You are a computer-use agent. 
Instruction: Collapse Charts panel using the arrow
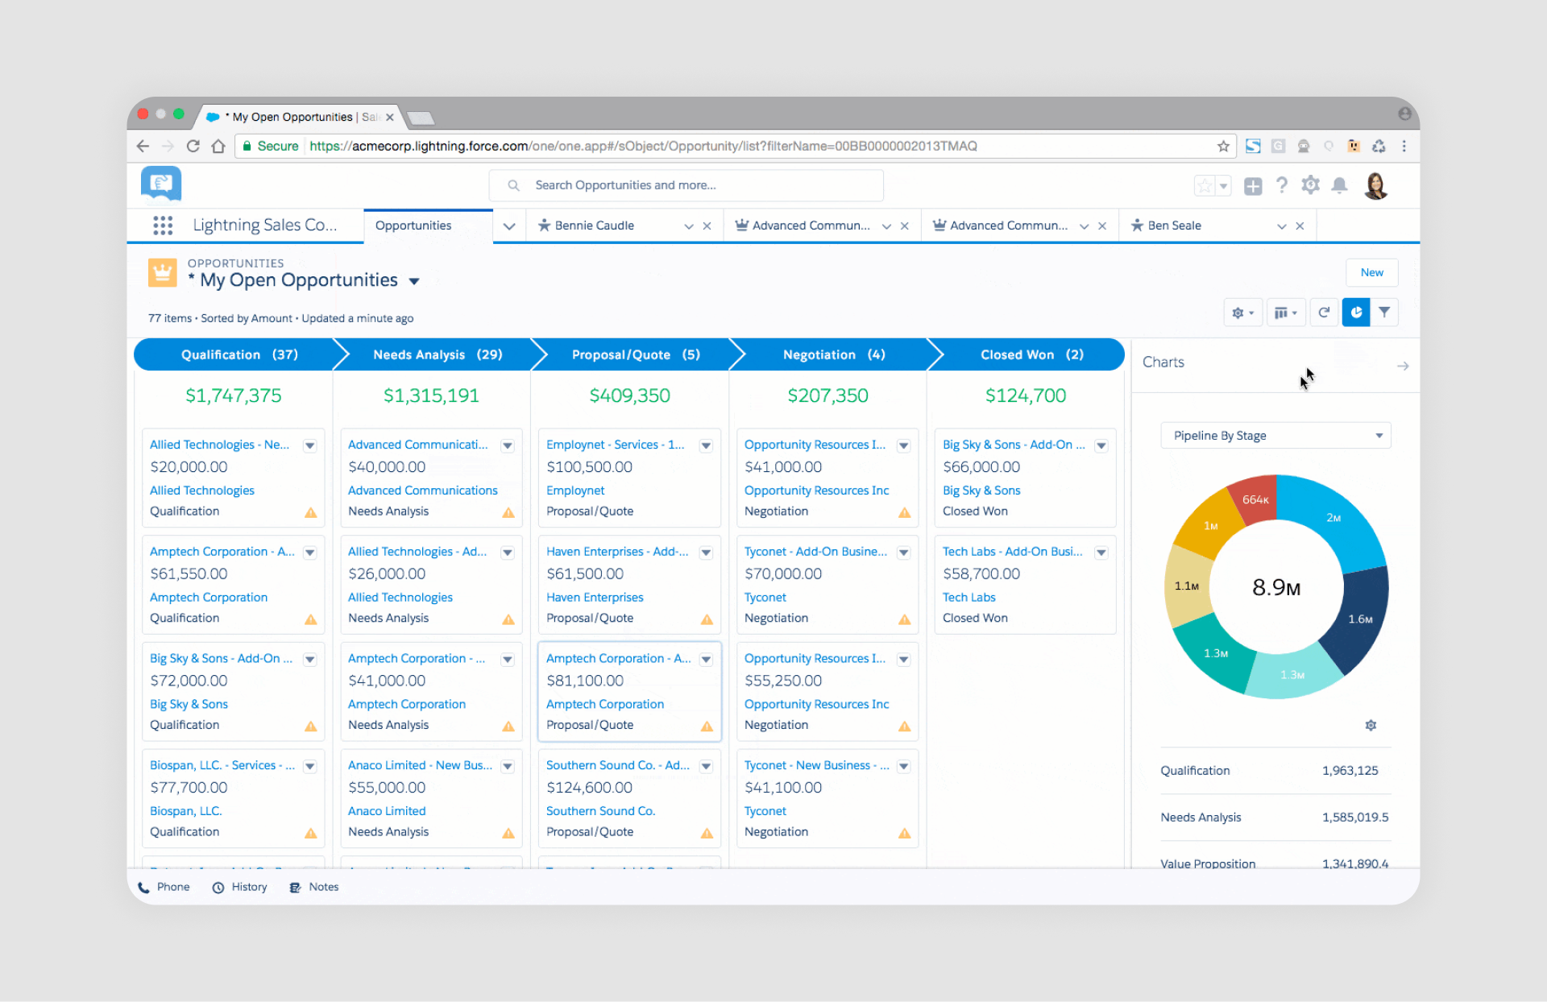[1403, 366]
